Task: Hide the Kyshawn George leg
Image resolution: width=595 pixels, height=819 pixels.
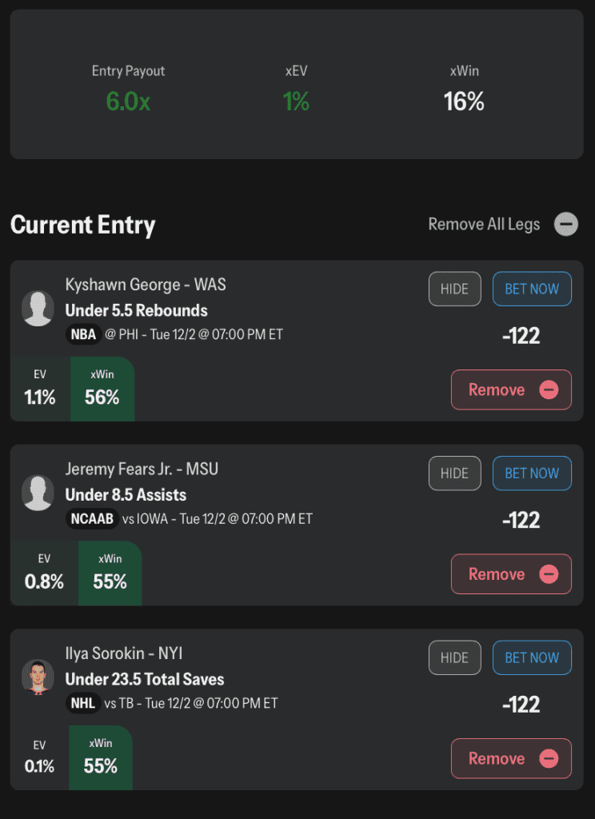Action: click(x=454, y=289)
